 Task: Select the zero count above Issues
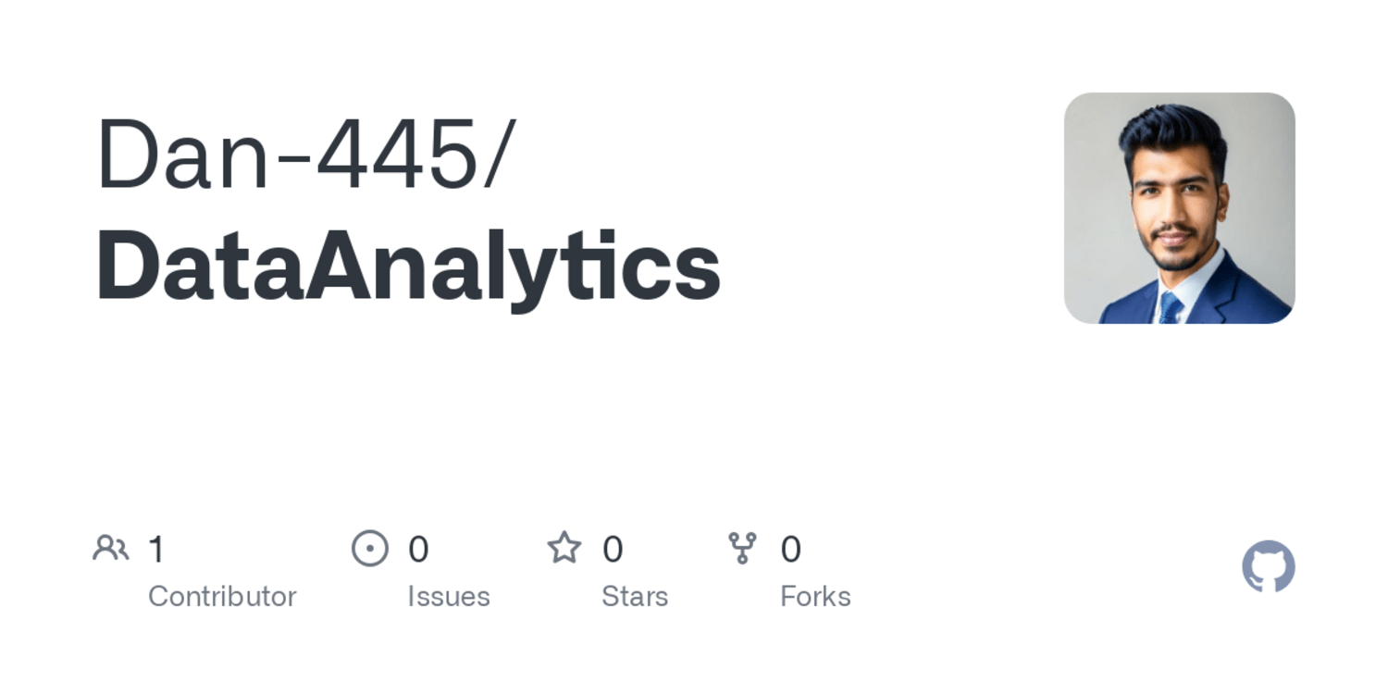pyautogui.click(x=418, y=550)
